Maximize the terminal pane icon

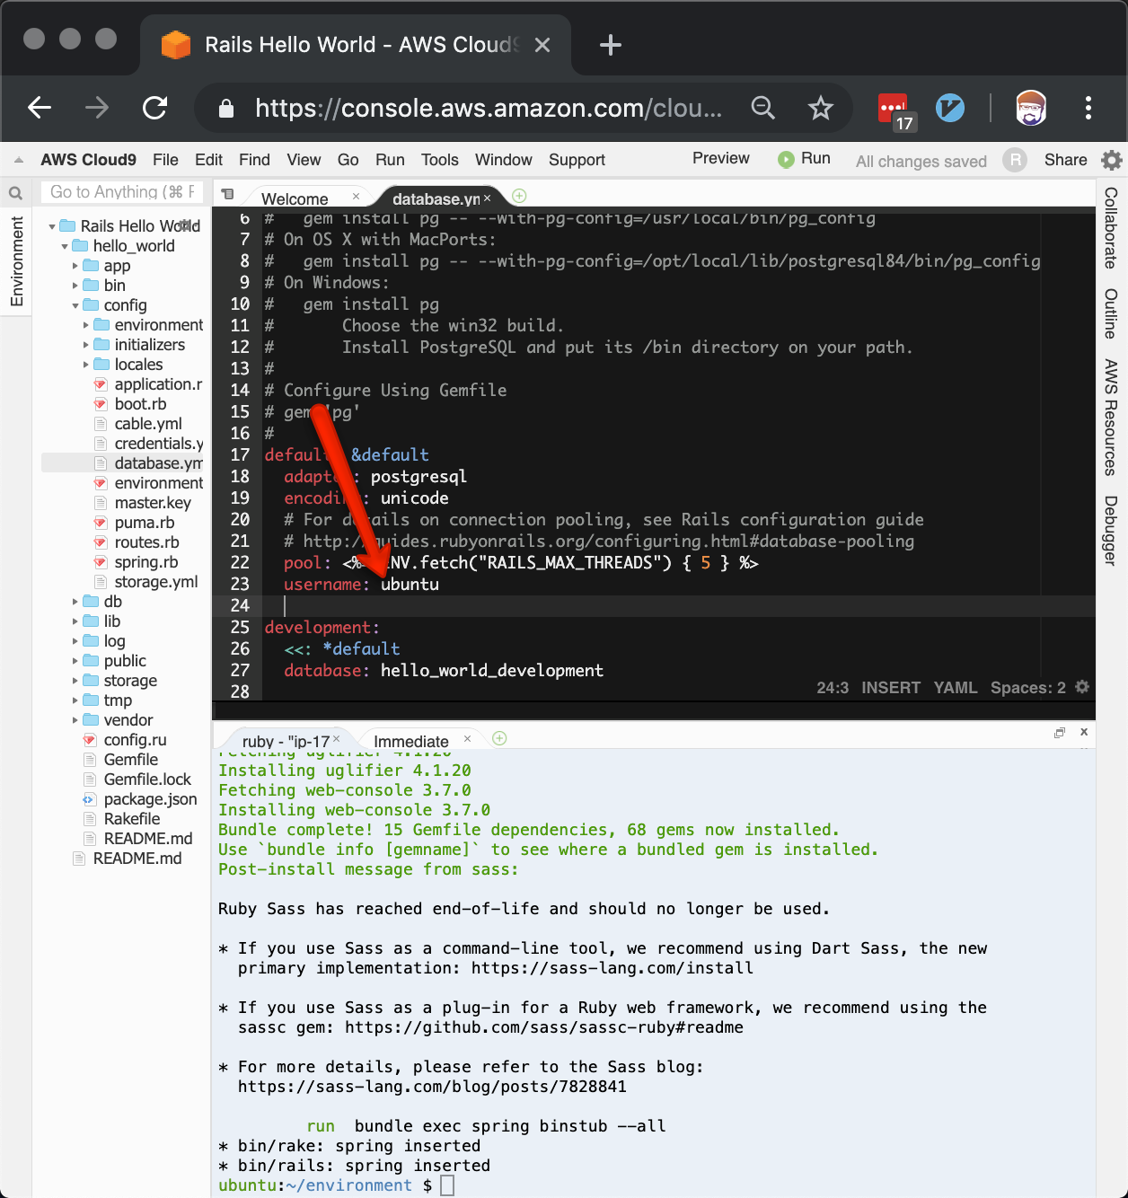[1060, 733]
